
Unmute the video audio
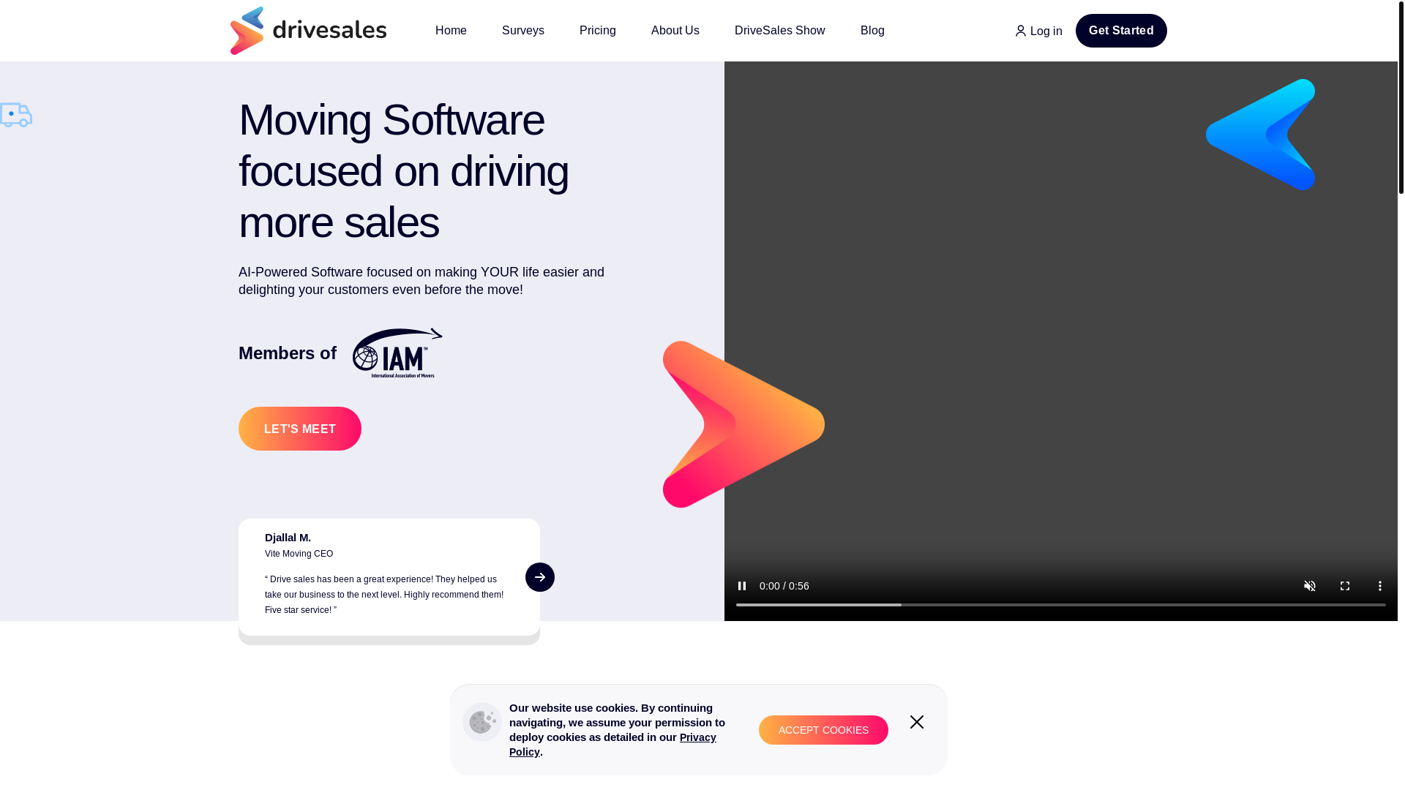pos(1310,586)
